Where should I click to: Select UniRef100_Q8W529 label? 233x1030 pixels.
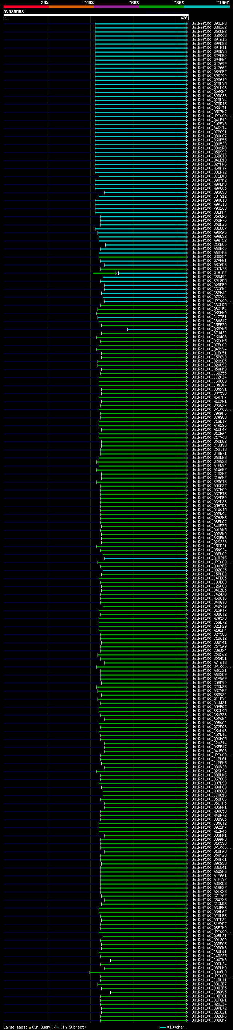click(x=209, y=144)
